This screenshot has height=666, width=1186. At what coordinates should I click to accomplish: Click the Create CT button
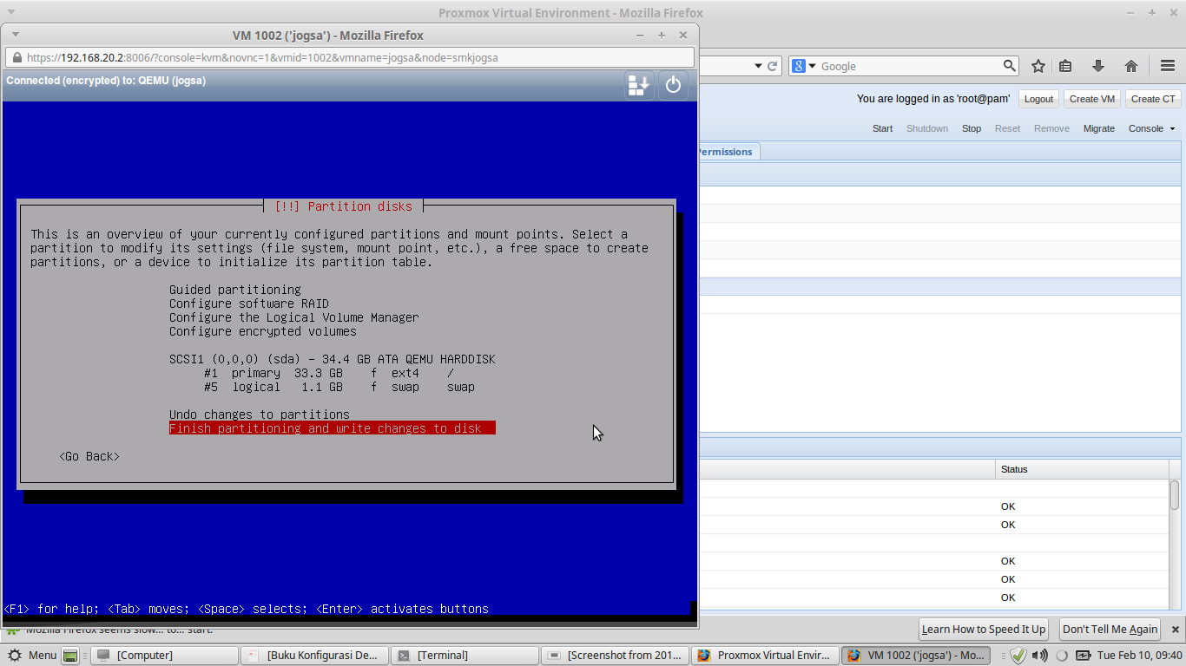[x=1153, y=99]
